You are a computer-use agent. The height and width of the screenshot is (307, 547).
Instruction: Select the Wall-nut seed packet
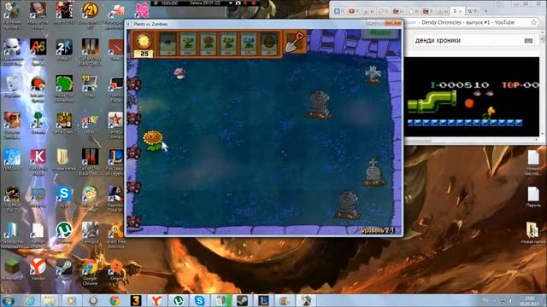(x=269, y=43)
